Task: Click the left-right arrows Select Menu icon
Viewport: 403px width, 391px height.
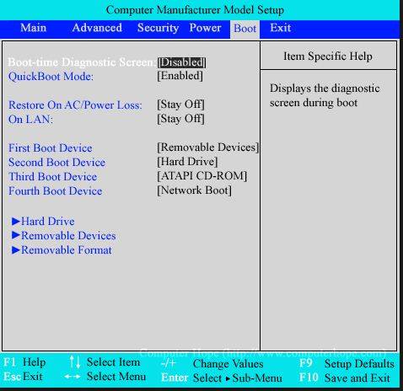Action: click(73, 377)
